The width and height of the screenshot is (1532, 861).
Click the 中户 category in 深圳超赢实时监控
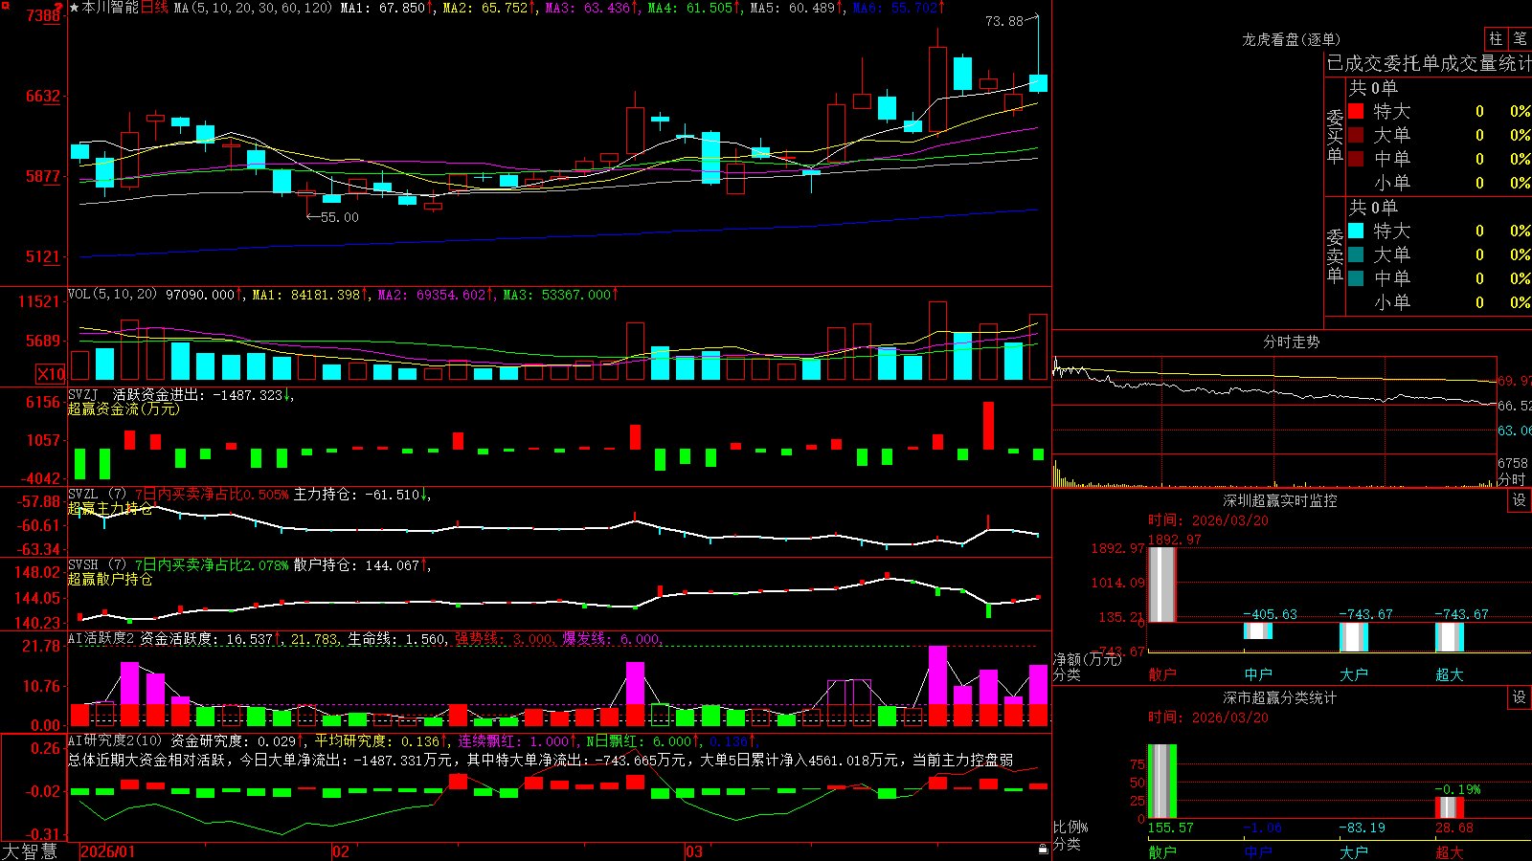tap(1257, 674)
